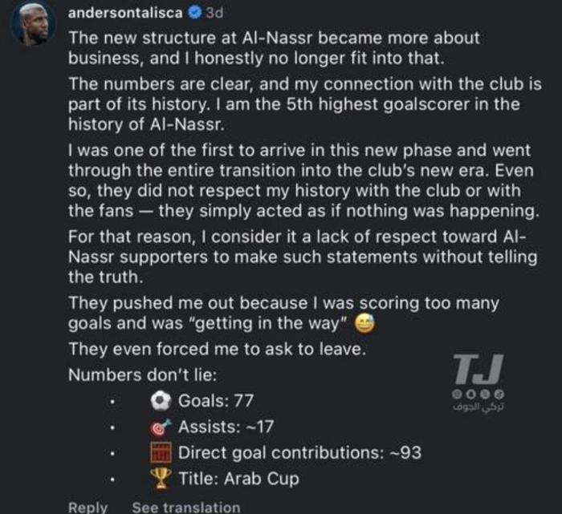Click the TJ watermark logo
This screenshot has width=562, height=514.
click(478, 370)
